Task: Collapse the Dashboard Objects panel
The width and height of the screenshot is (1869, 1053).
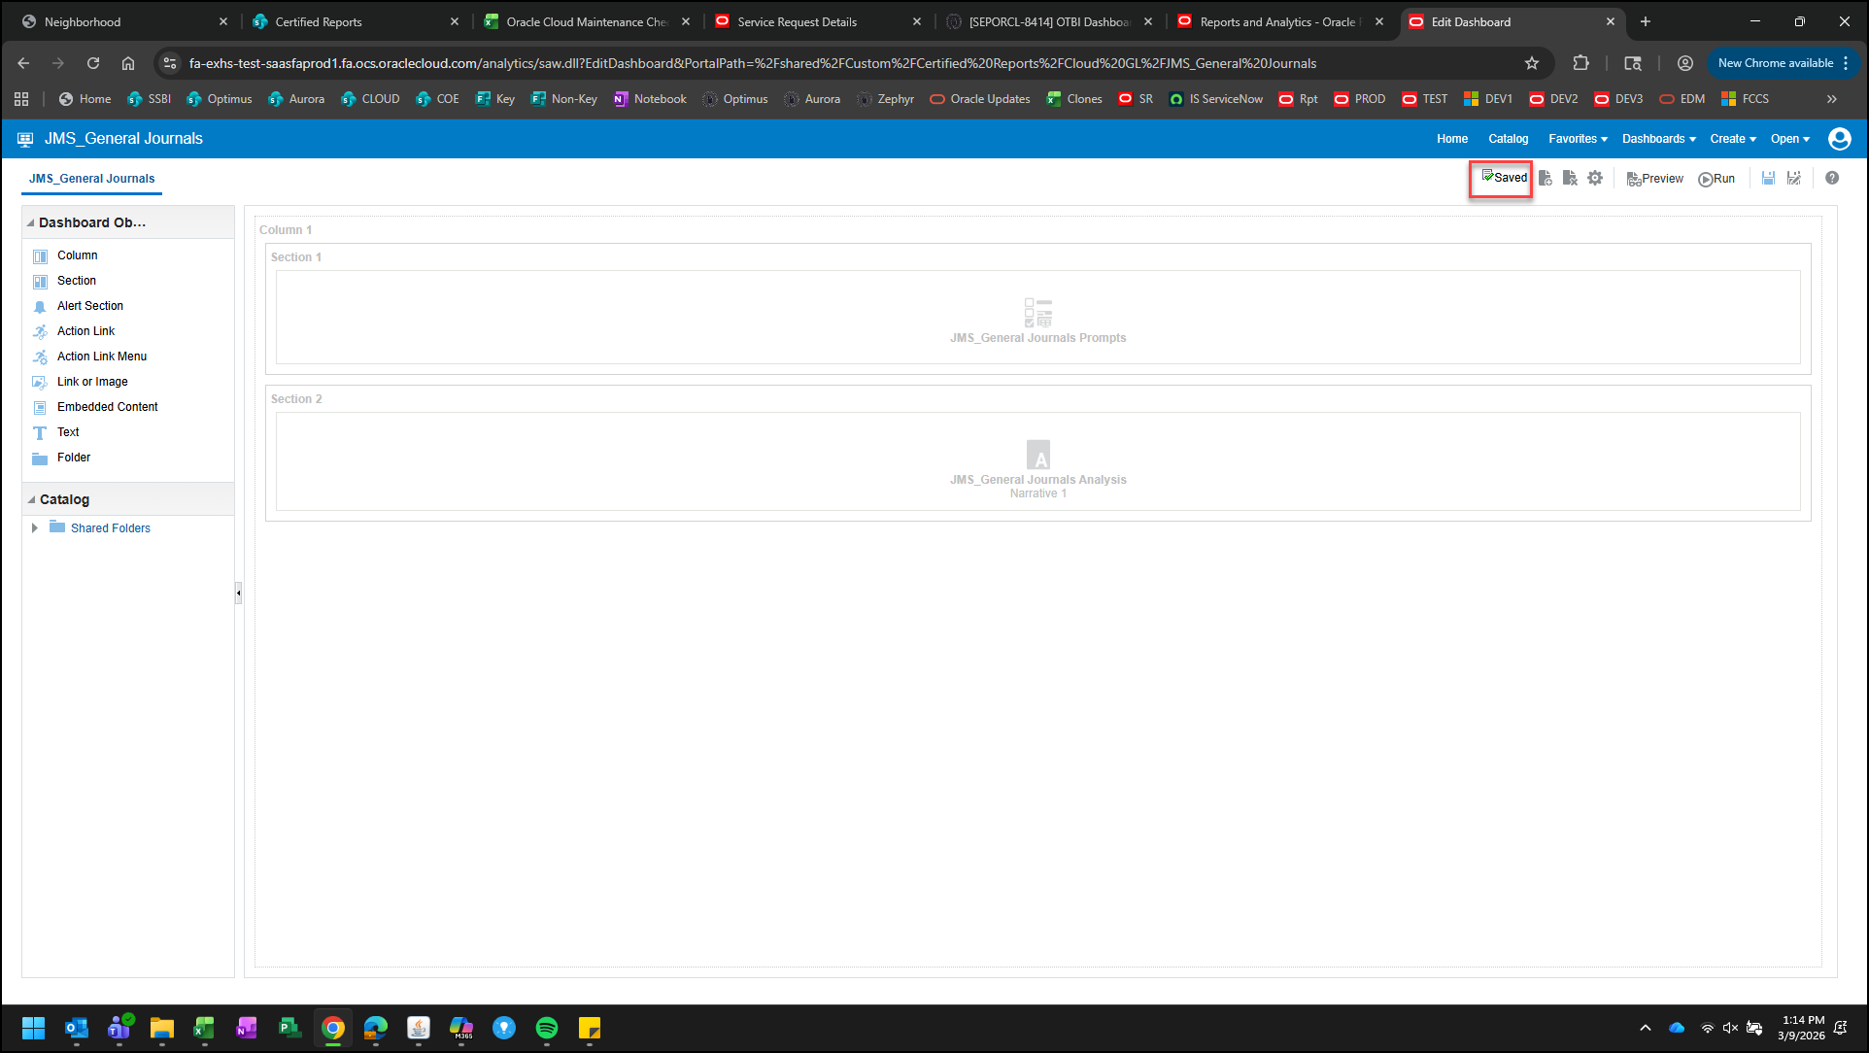Action: tap(31, 223)
